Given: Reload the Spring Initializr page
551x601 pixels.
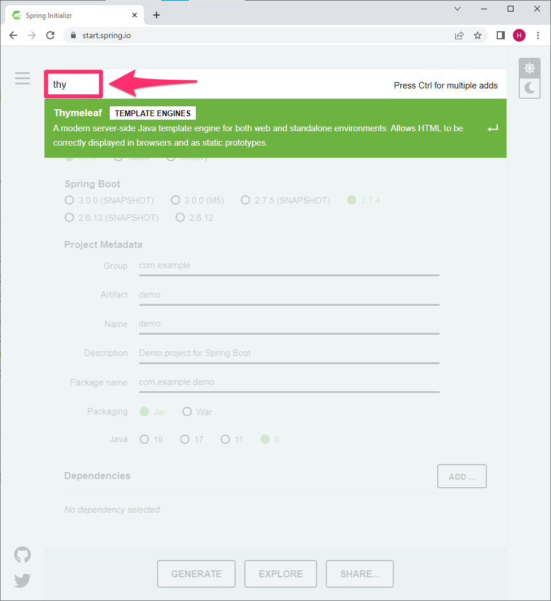Looking at the screenshot, I should click(50, 36).
